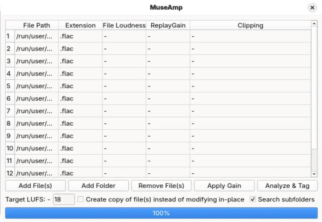Screen dimensions: 322x222
Task: Click the scrollbar up arrow
Action: 314,23
